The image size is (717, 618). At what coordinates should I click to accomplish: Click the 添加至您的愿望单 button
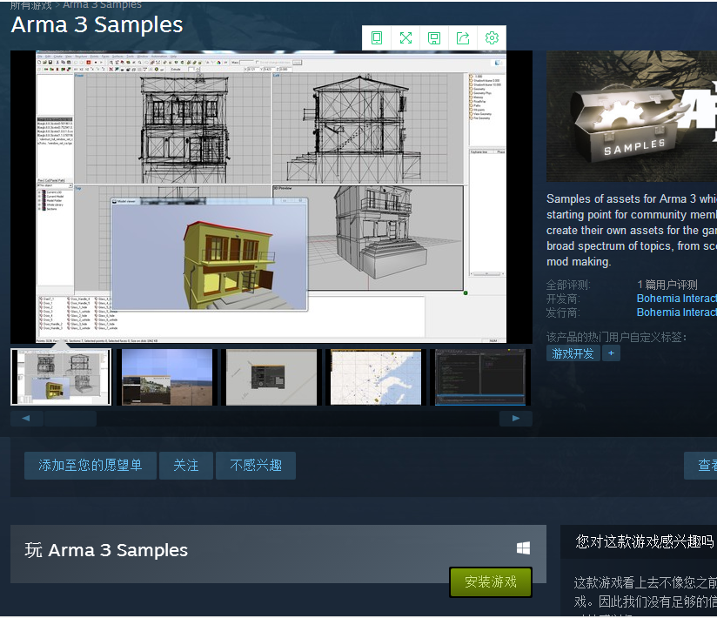tap(90, 466)
